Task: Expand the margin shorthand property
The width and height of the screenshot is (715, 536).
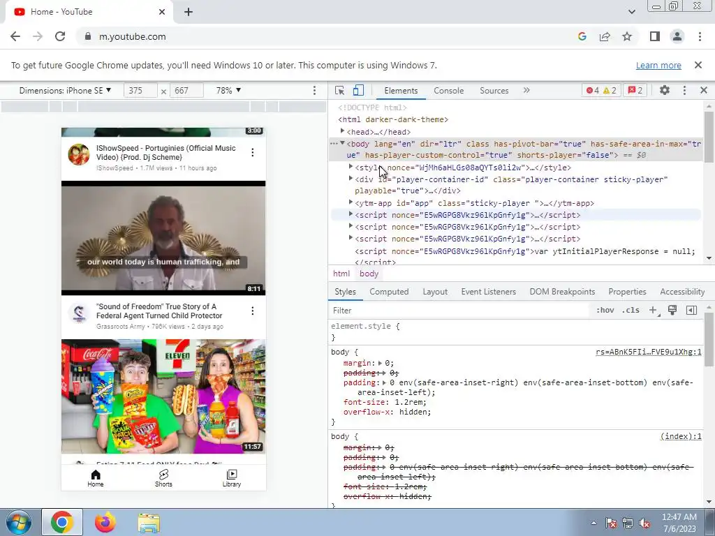Action: (381, 363)
